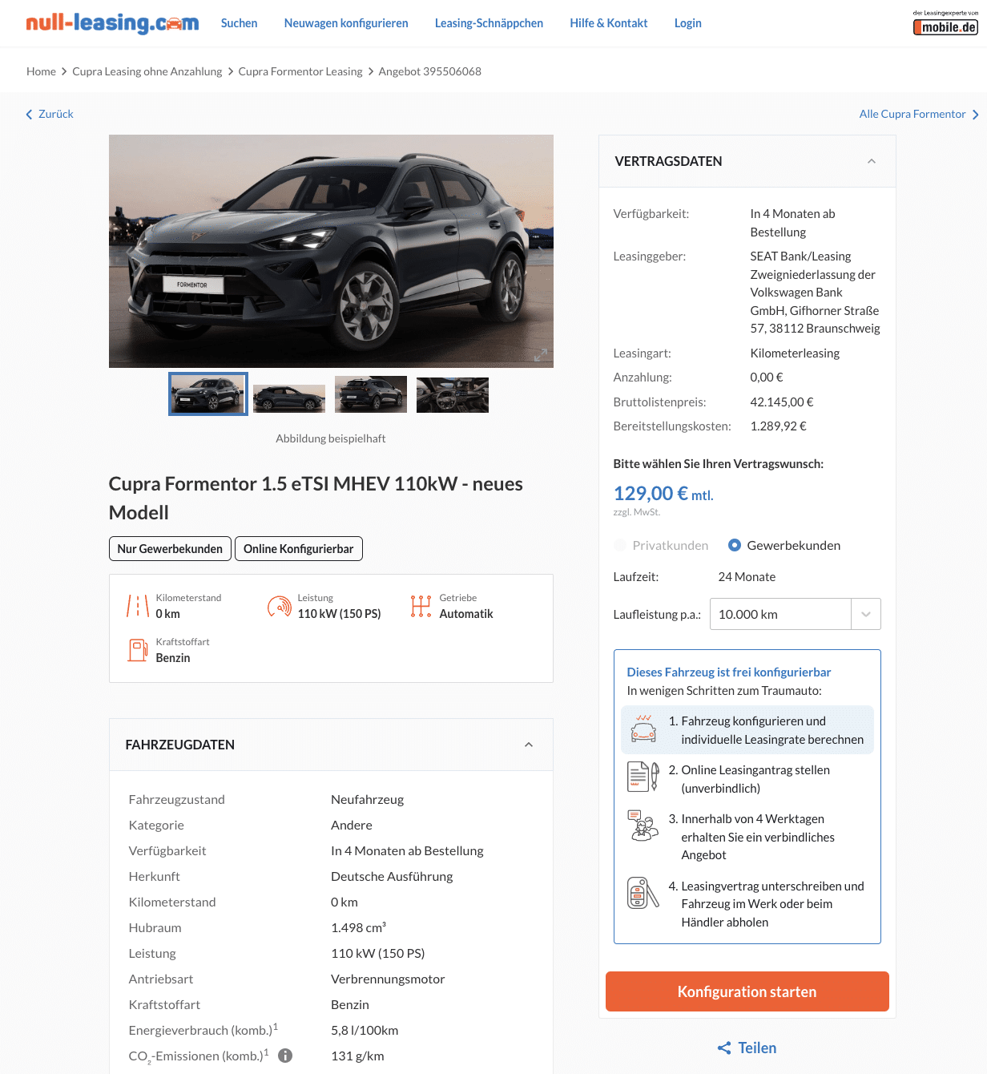987x1074 pixels.
Task: Select the Privatkunden radio option
Action: pos(620,545)
